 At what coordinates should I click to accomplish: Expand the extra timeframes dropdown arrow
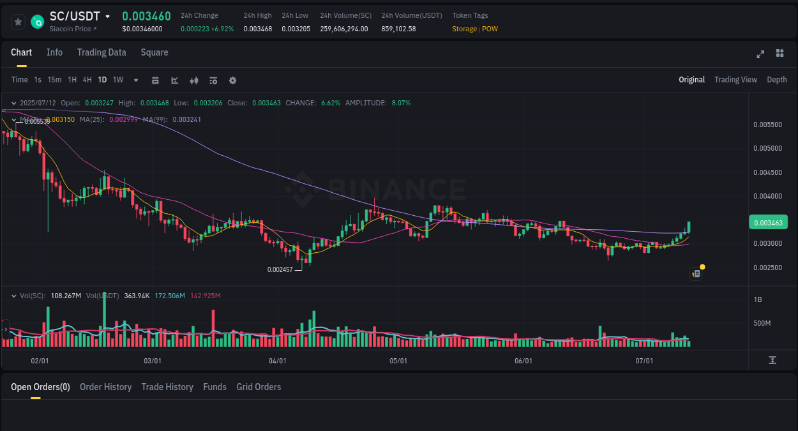click(135, 80)
